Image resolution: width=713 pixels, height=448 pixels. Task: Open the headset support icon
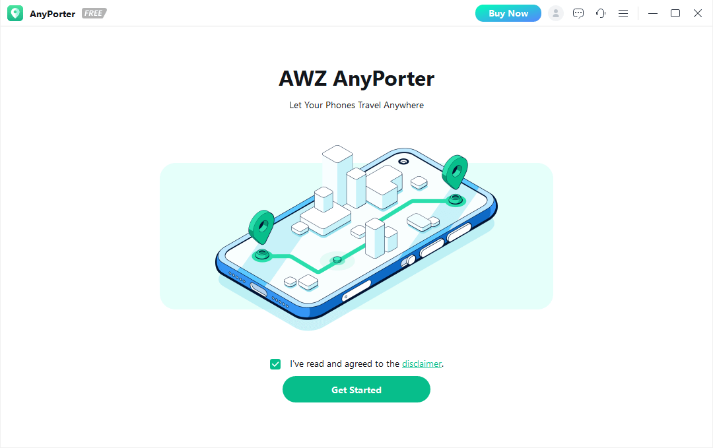(x=601, y=13)
